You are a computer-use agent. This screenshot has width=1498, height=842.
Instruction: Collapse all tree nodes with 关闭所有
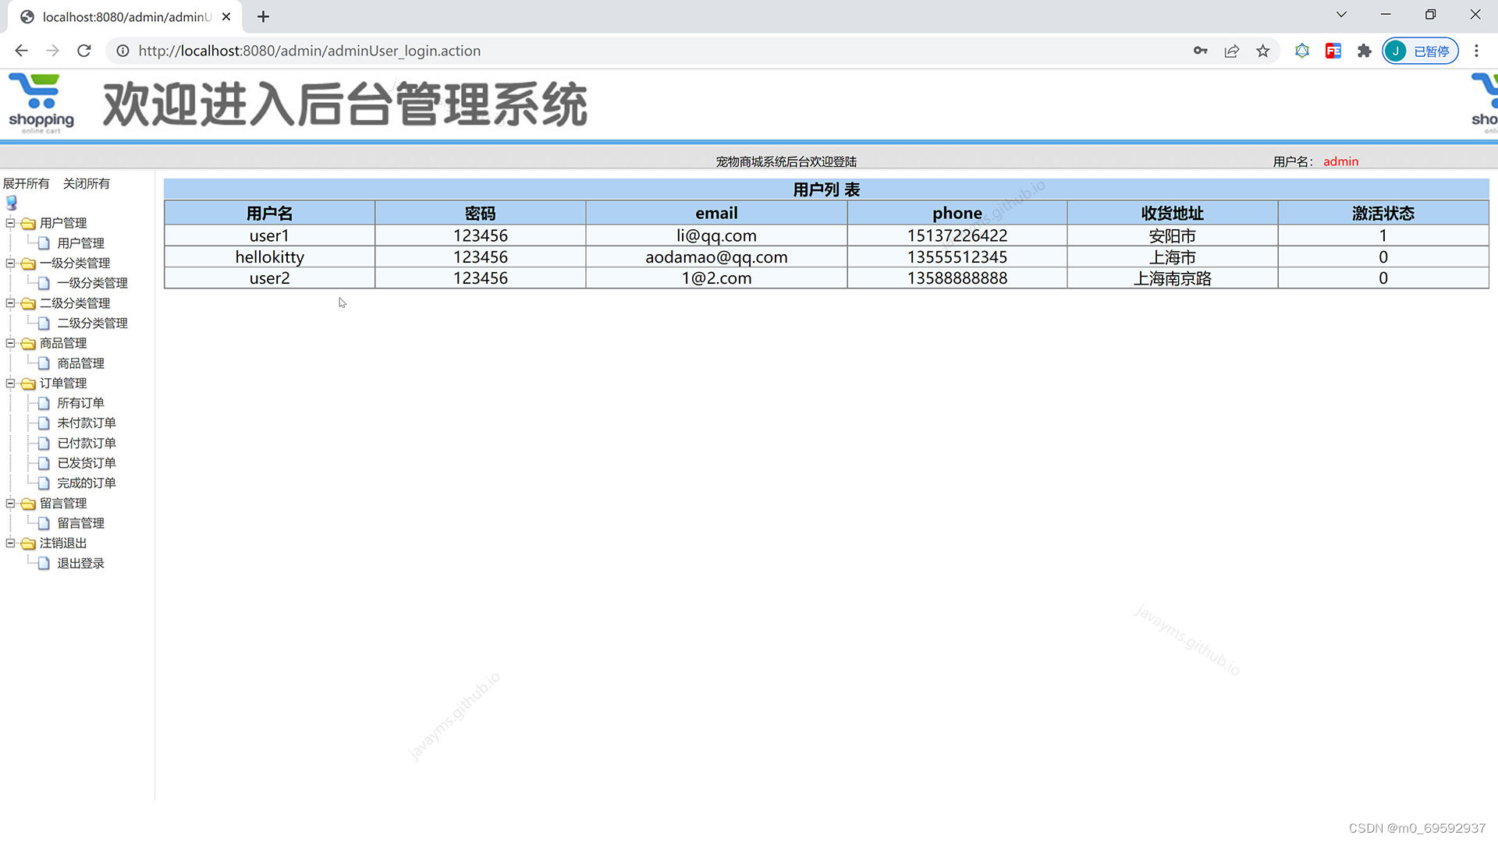point(87,183)
